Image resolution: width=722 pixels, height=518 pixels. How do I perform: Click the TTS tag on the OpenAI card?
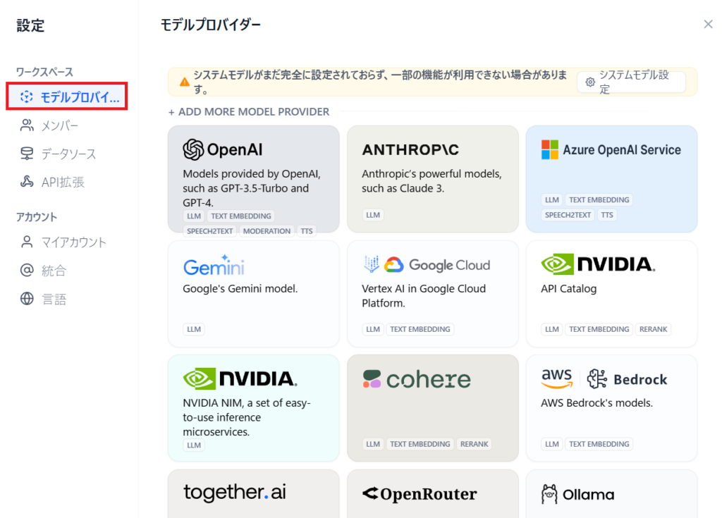coord(307,231)
